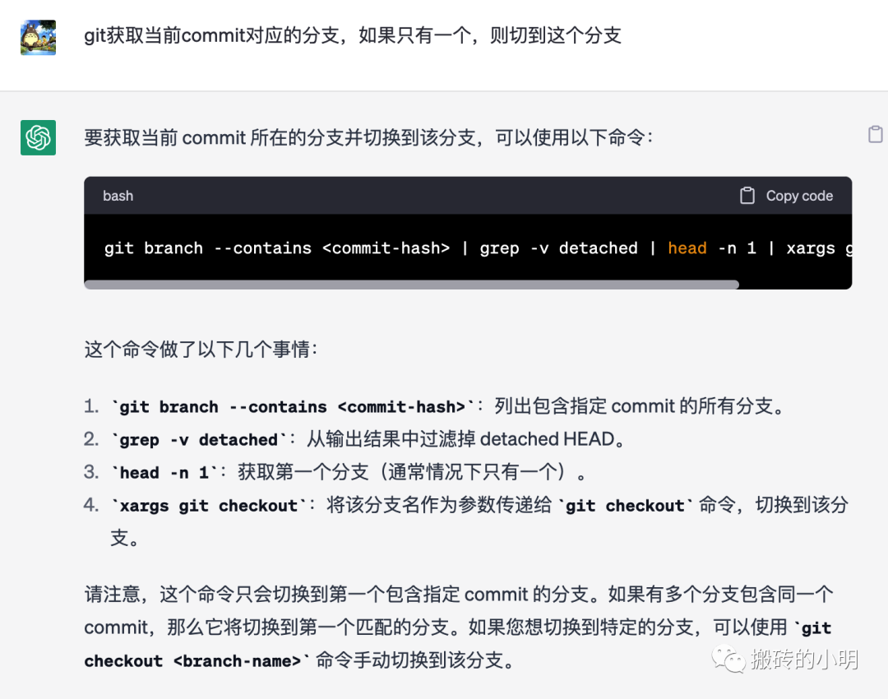The width and height of the screenshot is (888, 699).
Task: Click the orange head keyword in code
Action: click(x=687, y=248)
